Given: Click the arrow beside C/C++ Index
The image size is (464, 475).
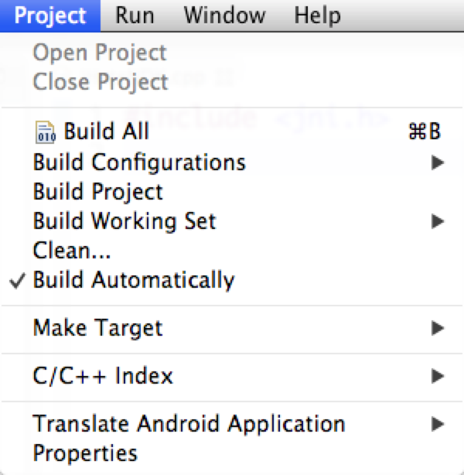Looking at the screenshot, I should [x=438, y=377].
